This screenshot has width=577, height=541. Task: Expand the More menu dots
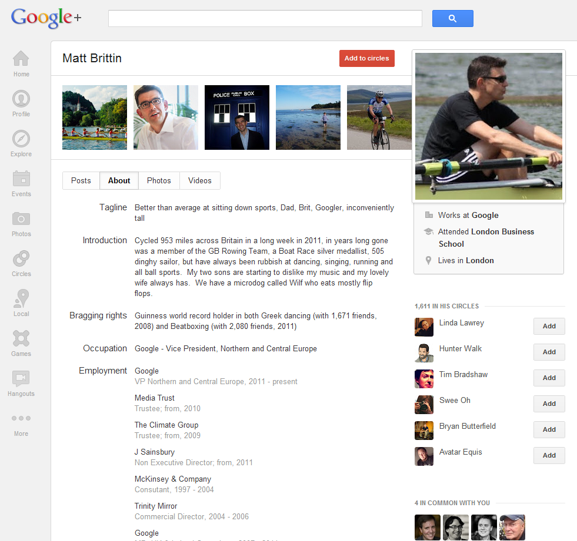(21, 418)
